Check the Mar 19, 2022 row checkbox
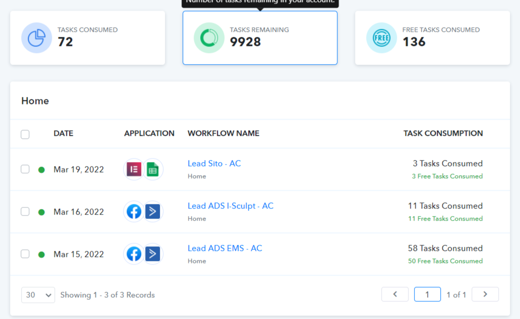Image resolution: width=520 pixels, height=319 pixels. point(25,169)
